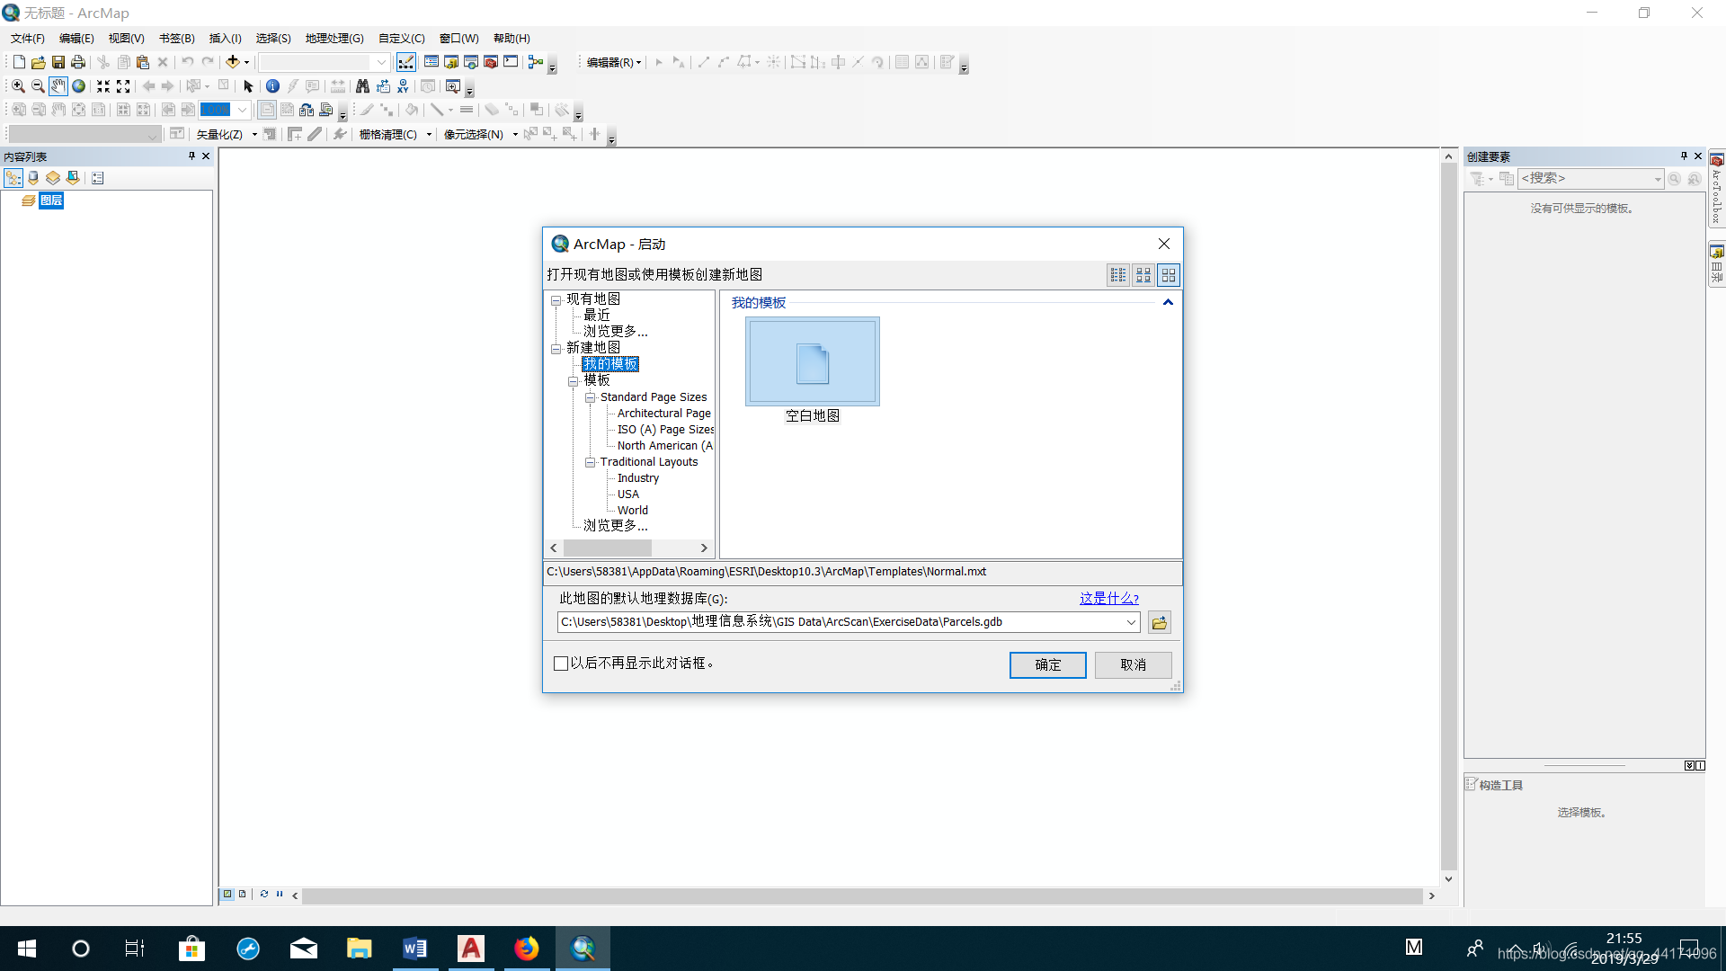This screenshot has height=971, width=1726.
Task: Click the Identify info tool
Action: 272,86
